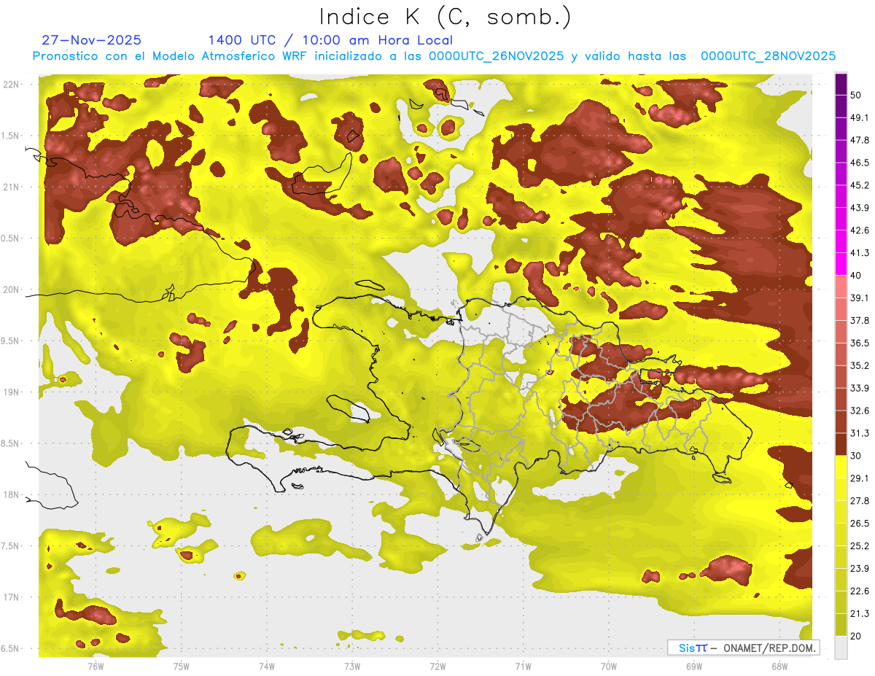Viewport: 875px width, 676px height.
Task: Click the 45.2 legend value
Action: click(x=860, y=185)
